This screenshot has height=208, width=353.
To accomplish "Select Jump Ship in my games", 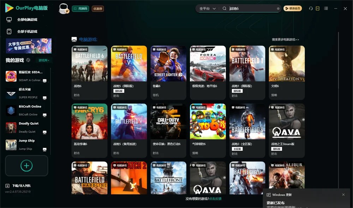I will click(26, 145).
